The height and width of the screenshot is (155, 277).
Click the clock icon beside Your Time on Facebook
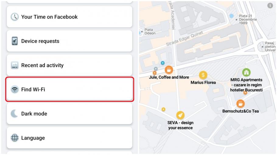tap(15, 17)
